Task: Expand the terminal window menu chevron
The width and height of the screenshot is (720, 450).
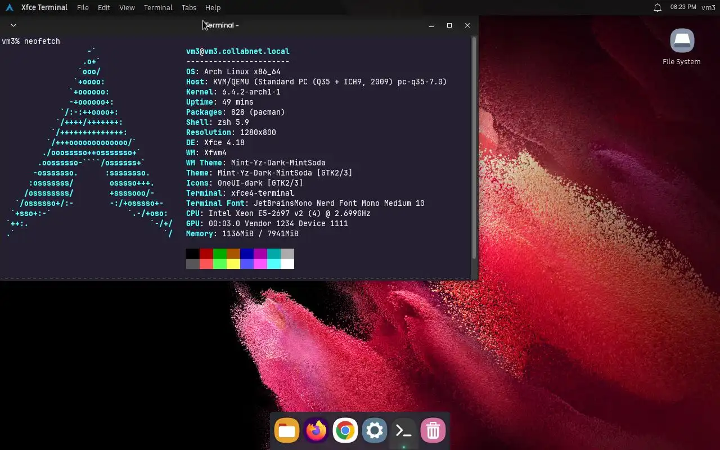Action: pyautogui.click(x=13, y=25)
